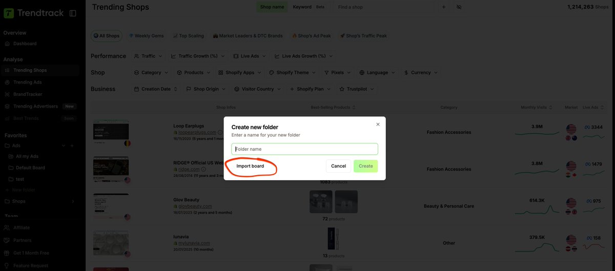This screenshot has width=615, height=271.
Task: Open the Shop Origin dropdown
Action: click(x=206, y=89)
